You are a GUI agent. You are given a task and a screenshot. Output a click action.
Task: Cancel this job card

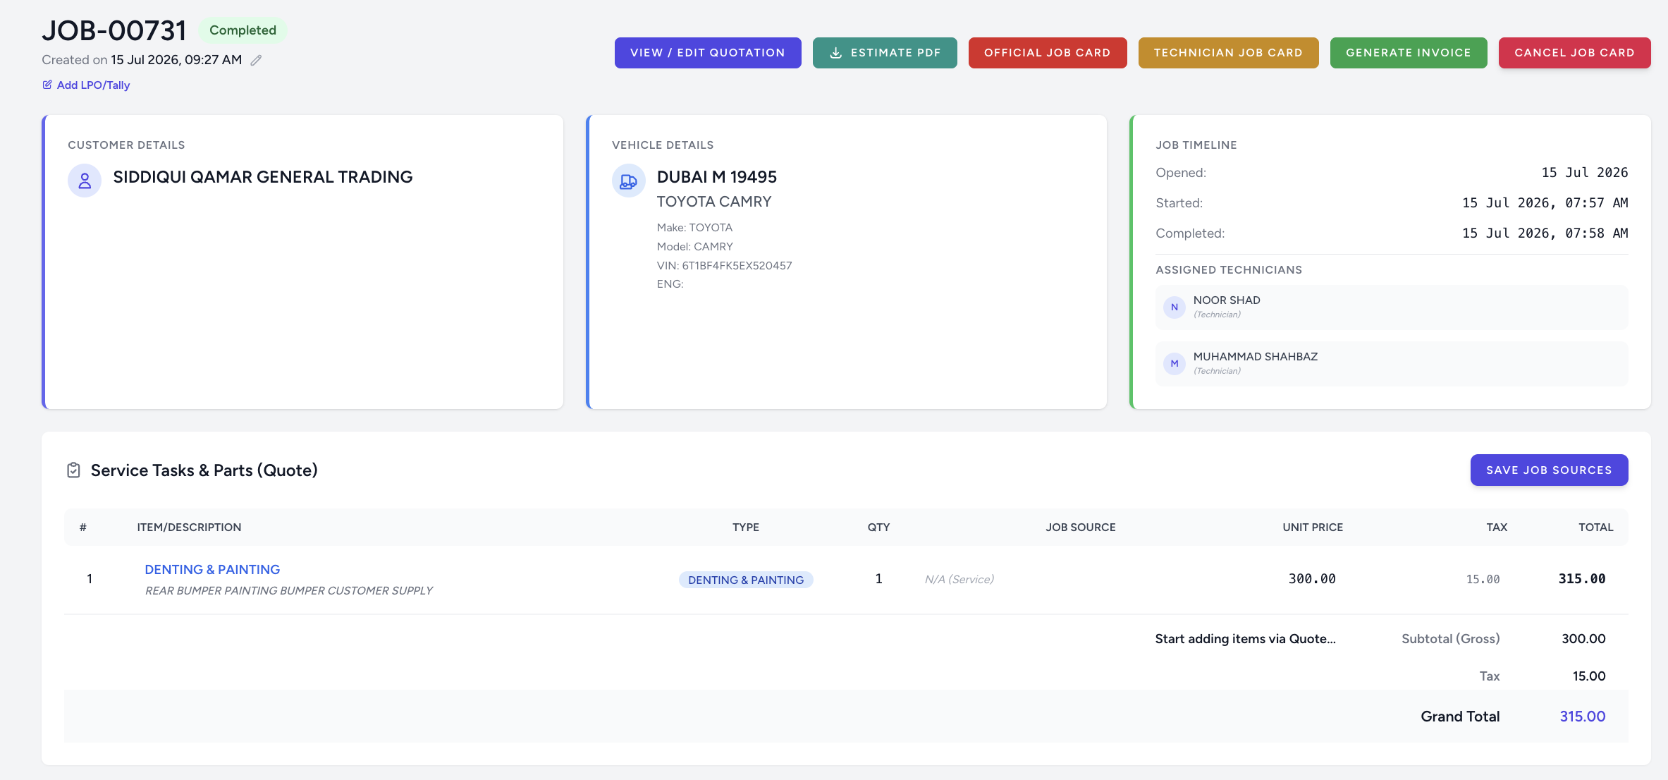pos(1574,53)
